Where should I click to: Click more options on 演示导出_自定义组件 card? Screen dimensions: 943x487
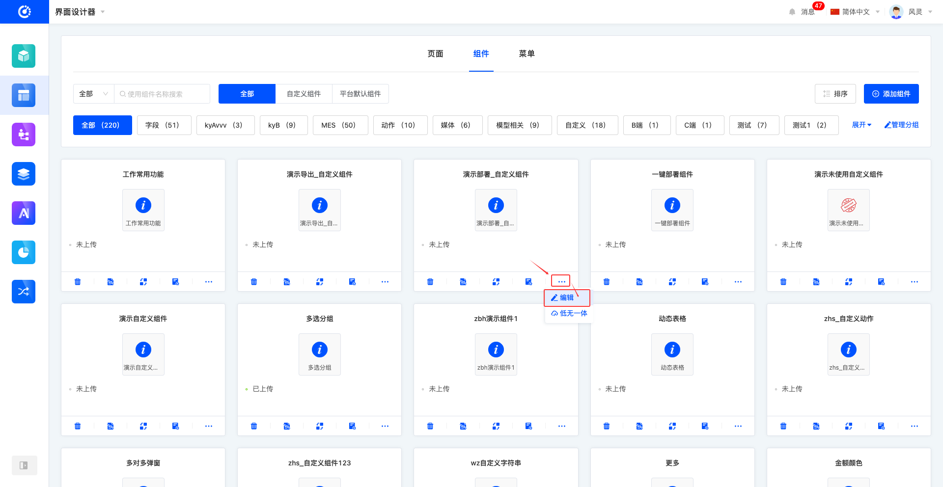[x=385, y=282]
